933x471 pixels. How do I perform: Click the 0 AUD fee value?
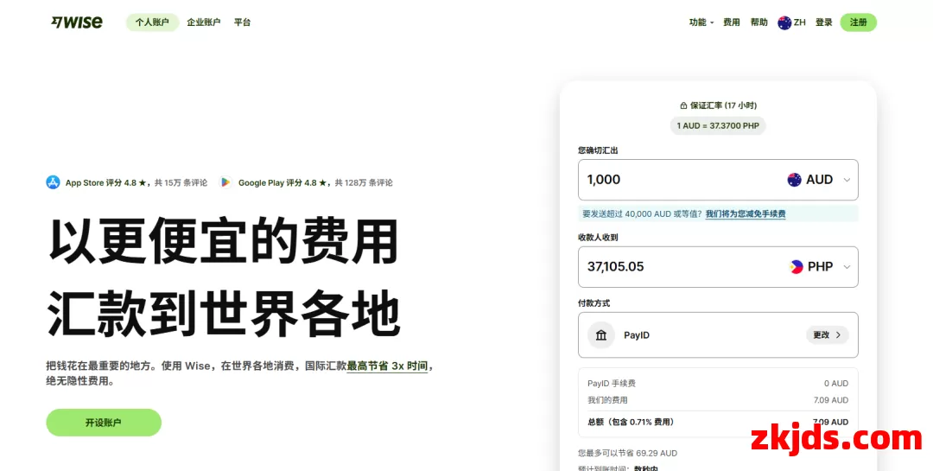coord(836,384)
